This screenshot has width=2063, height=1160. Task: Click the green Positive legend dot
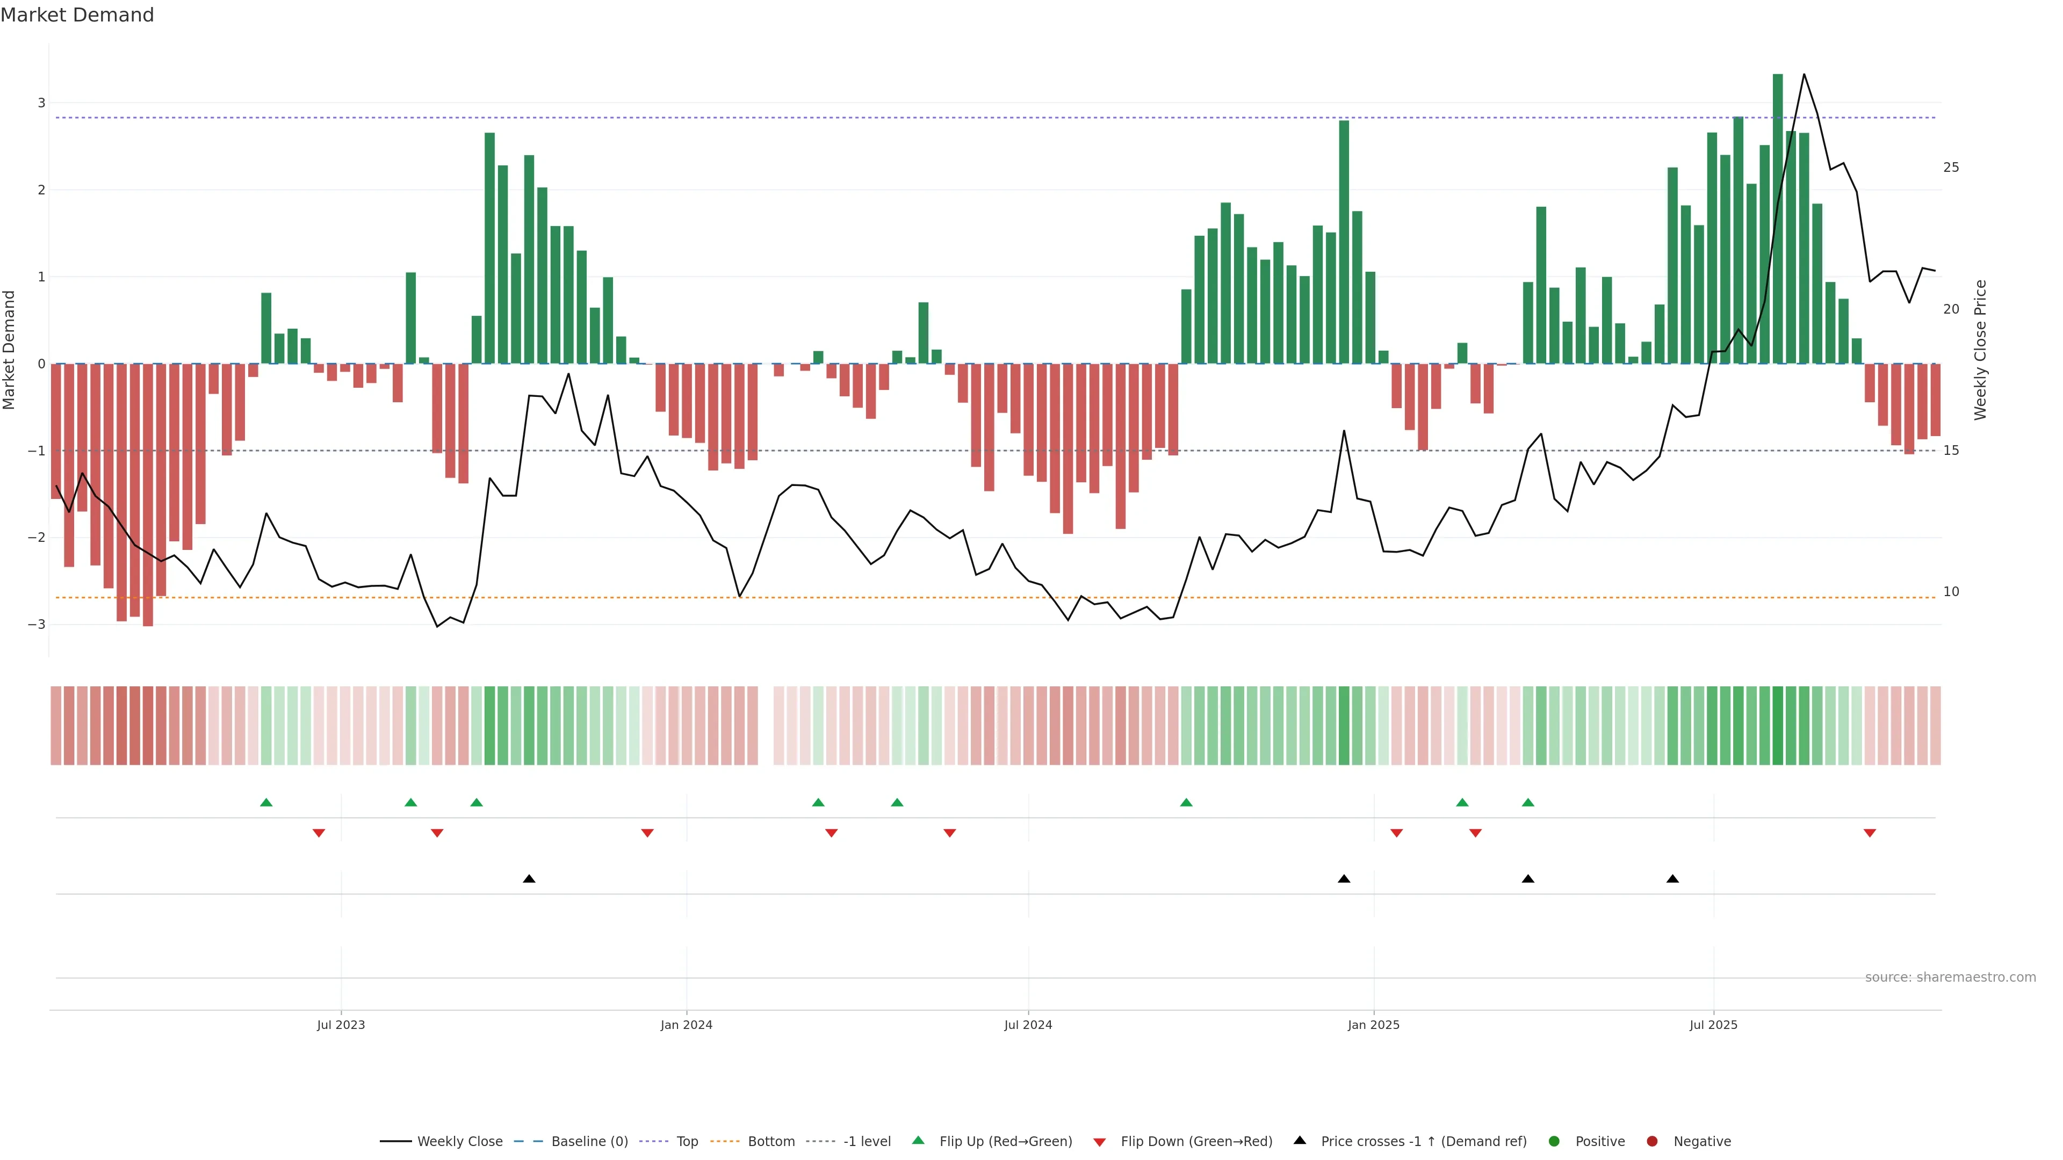coord(1554,1142)
